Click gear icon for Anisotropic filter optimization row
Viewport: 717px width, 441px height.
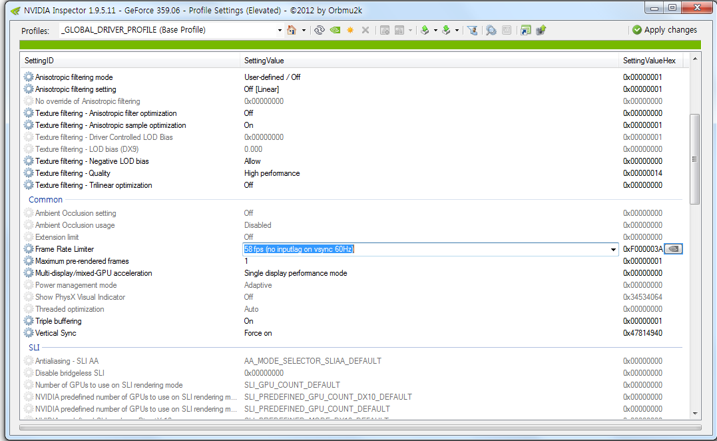pos(29,113)
